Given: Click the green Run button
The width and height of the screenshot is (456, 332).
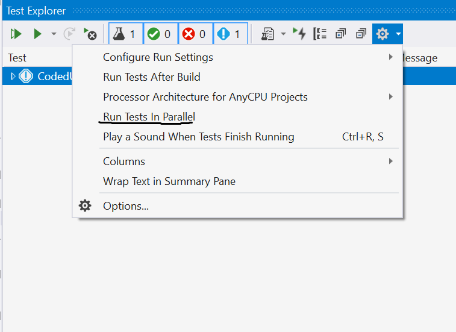Looking at the screenshot, I should (x=37, y=34).
